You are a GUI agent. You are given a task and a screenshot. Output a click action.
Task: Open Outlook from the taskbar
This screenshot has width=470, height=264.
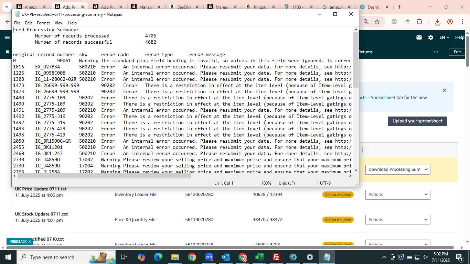point(226,257)
